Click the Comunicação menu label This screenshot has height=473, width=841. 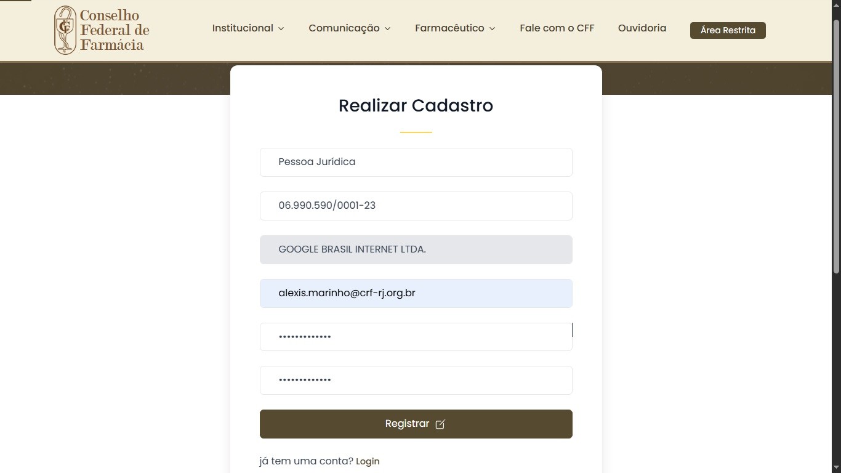344,28
